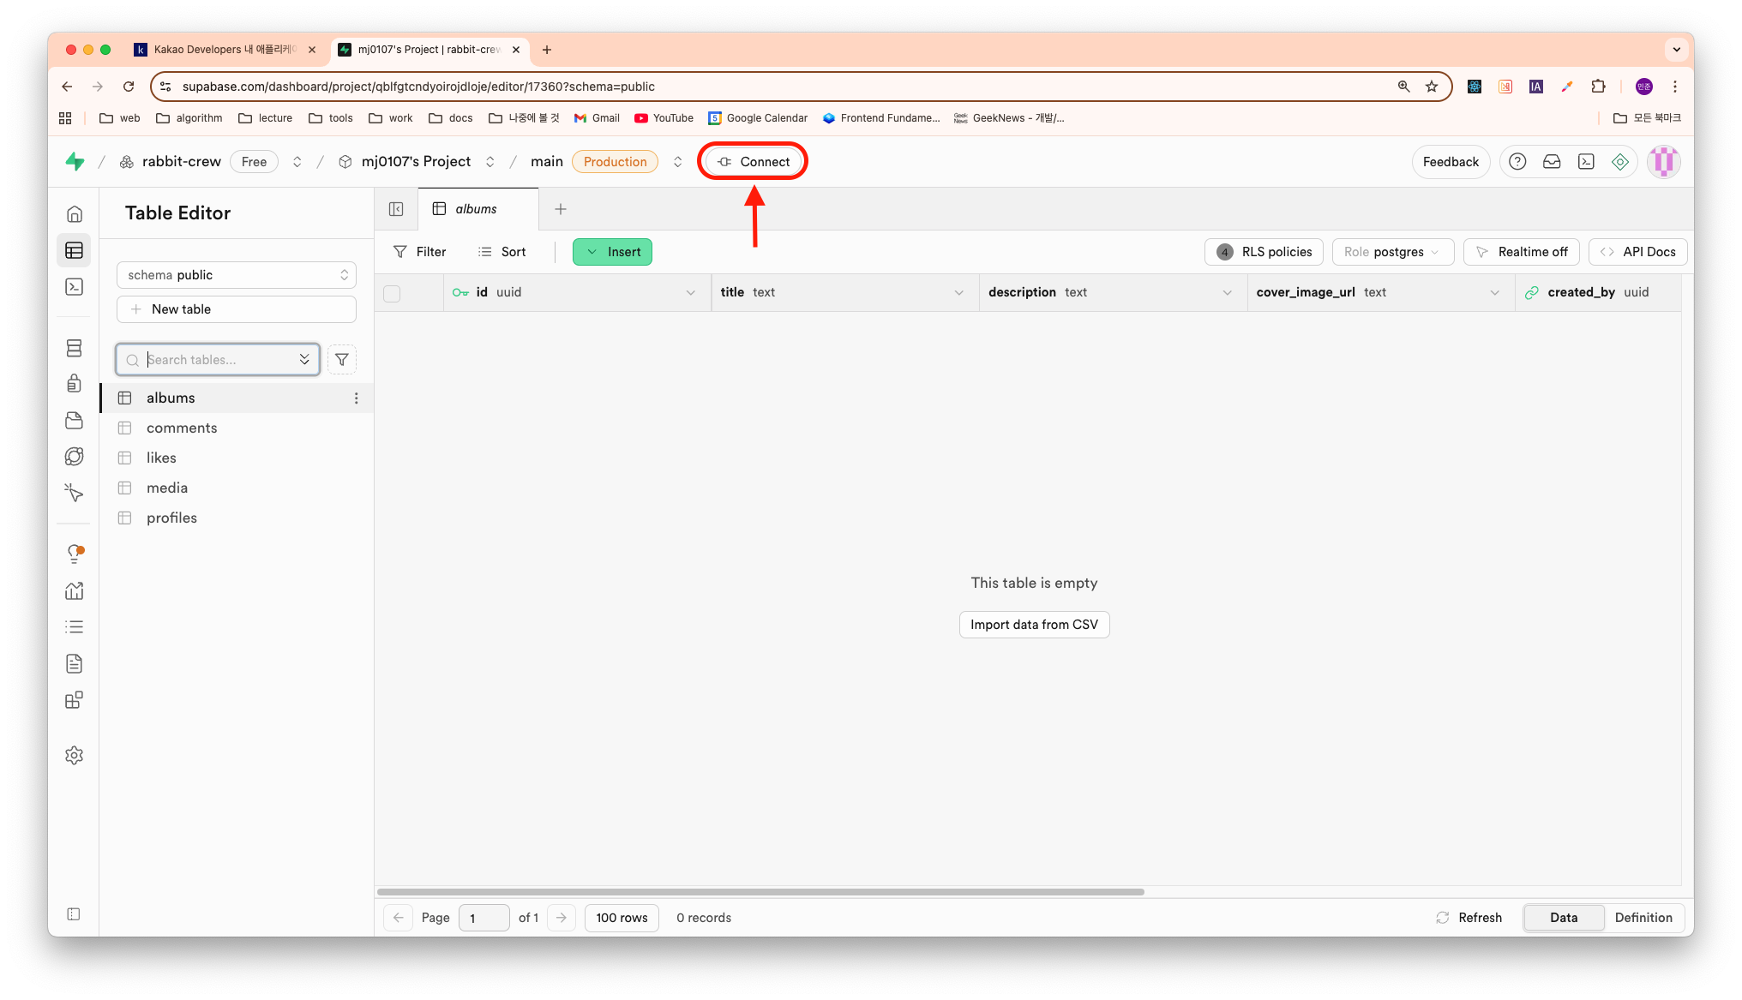Open the schema public dropdown

(237, 275)
